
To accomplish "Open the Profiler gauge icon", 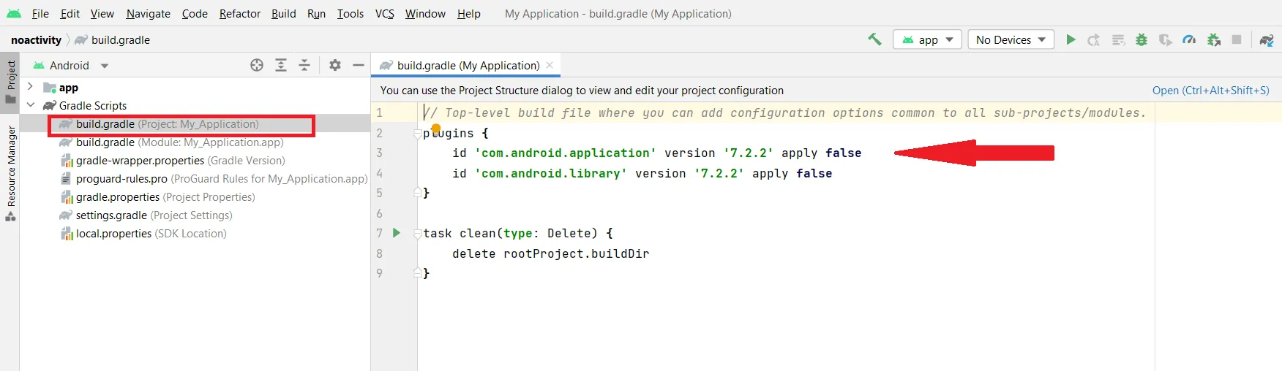I will 1189,39.
